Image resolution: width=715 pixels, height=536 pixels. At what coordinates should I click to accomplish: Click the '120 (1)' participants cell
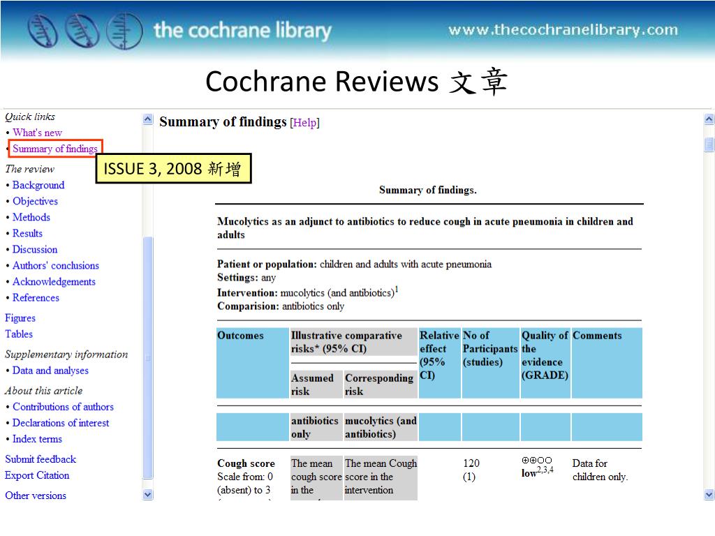click(471, 470)
